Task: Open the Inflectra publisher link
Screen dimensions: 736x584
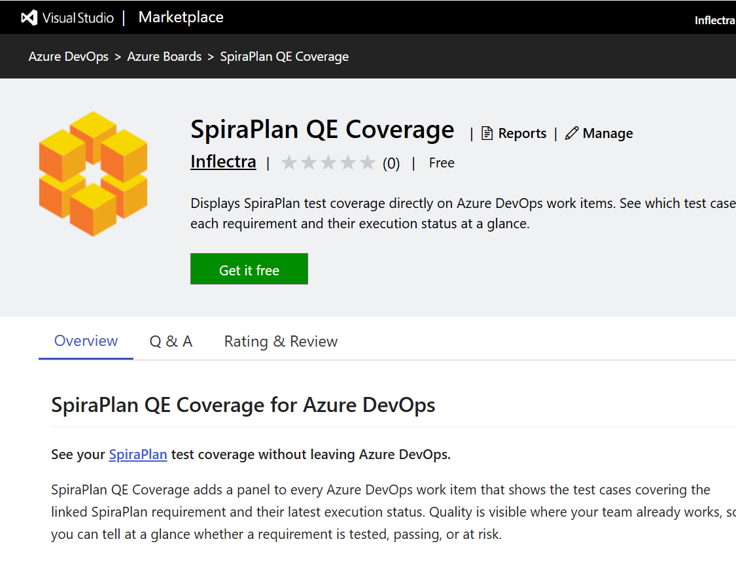Action: tap(224, 162)
